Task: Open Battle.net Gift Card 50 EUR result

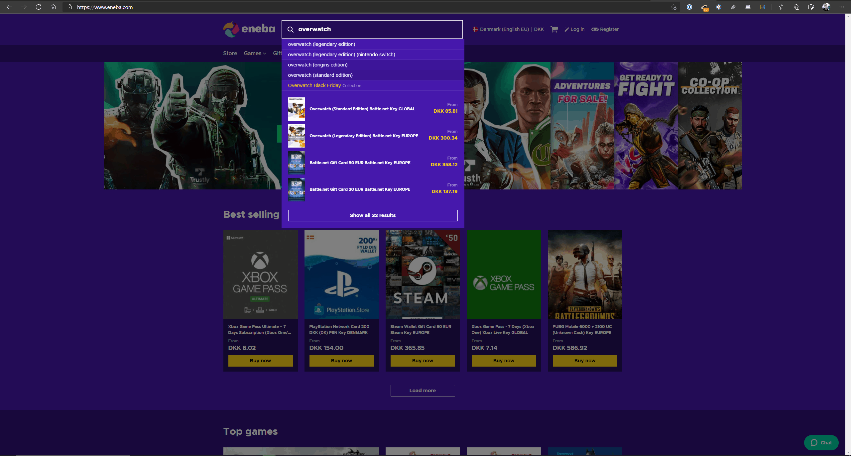Action: (x=373, y=163)
